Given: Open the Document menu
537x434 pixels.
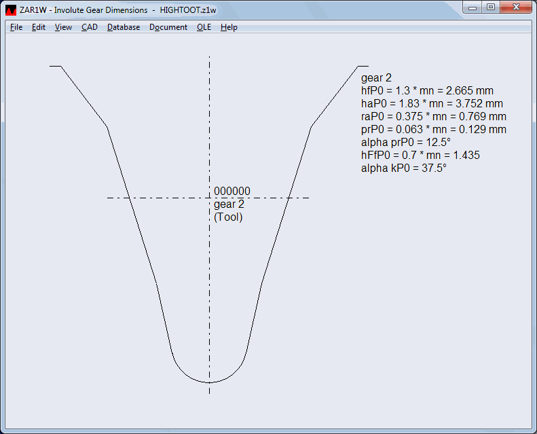Looking at the screenshot, I should [168, 27].
